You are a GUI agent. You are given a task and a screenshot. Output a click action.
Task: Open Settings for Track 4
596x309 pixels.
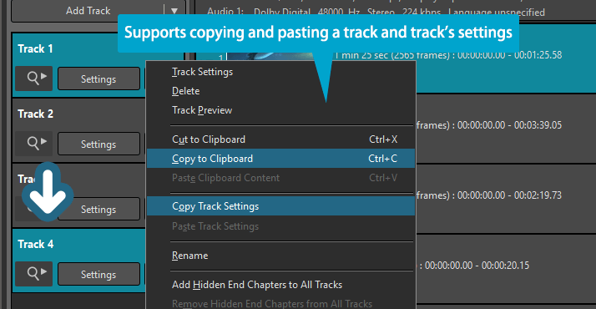coord(98,274)
